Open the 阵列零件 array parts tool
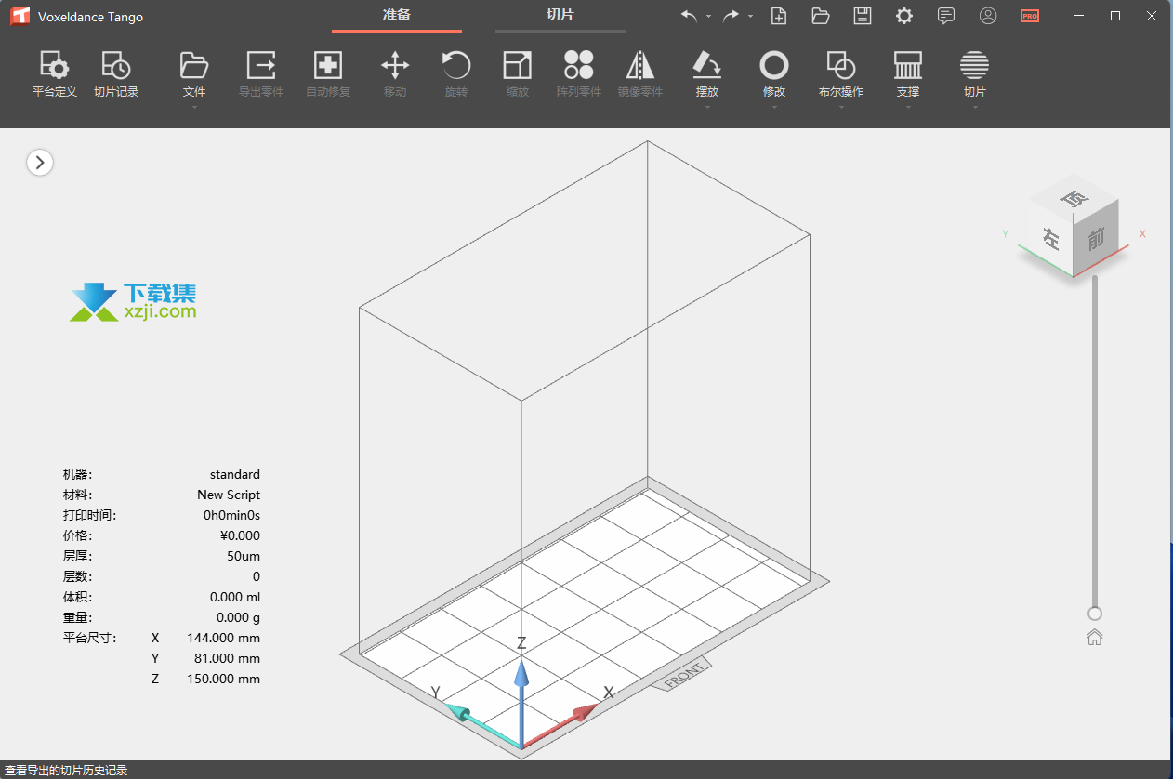This screenshot has height=779, width=1173. point(579,75)
